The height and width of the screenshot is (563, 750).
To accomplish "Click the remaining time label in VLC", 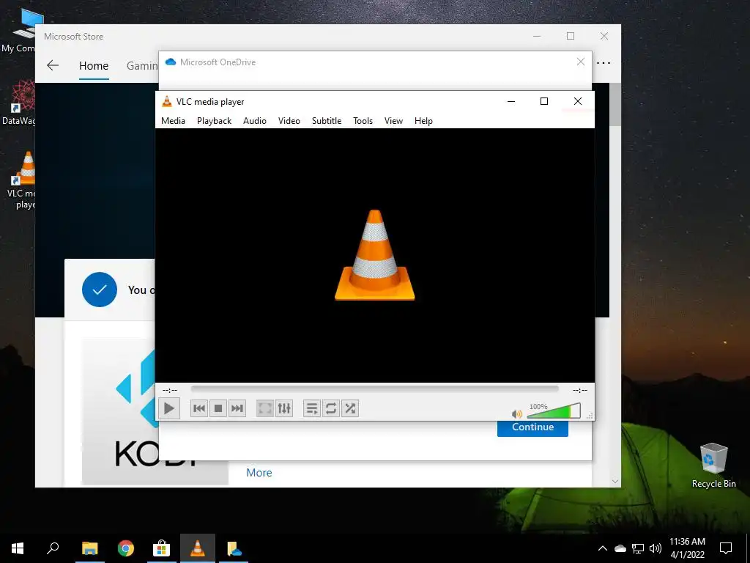I will 580,390.
